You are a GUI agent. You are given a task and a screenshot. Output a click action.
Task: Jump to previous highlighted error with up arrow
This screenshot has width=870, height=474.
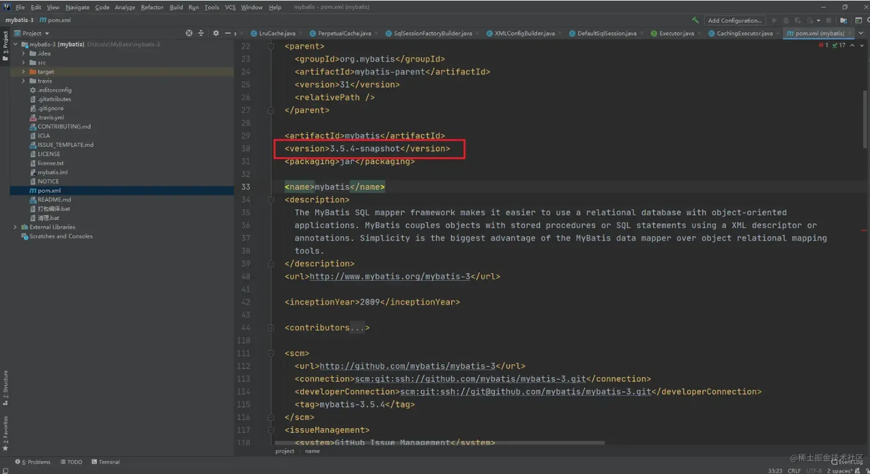pos(852,45)
